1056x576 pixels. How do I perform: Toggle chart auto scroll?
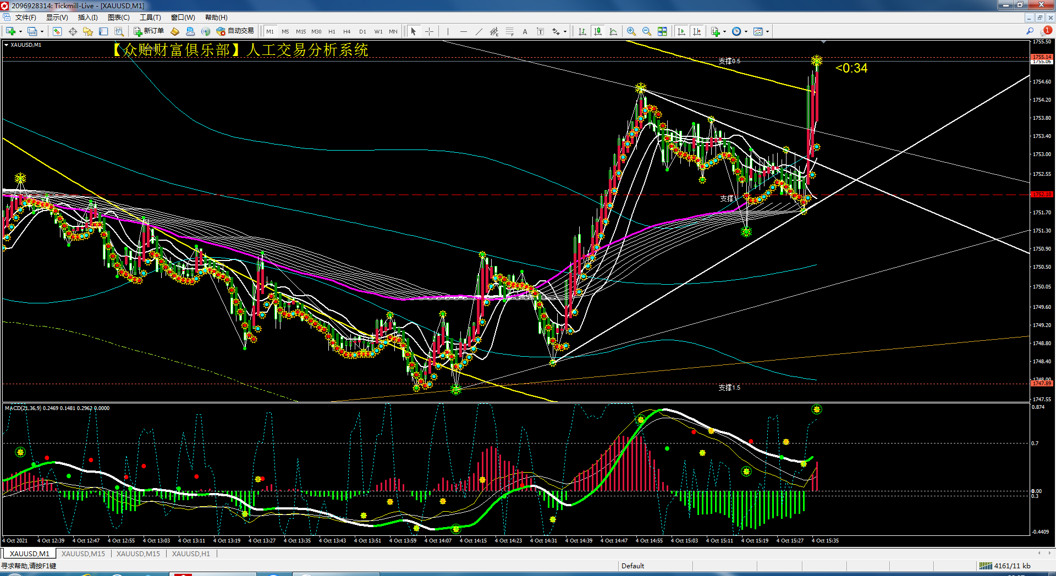[682, 31]
